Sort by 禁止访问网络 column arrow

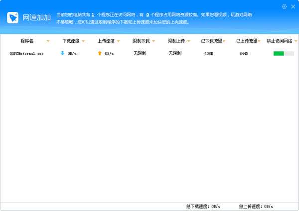click(296, 41)
